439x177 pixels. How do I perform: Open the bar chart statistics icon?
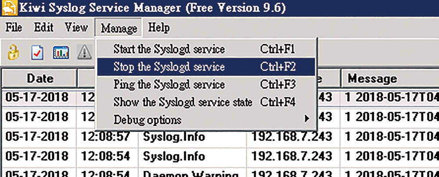pos(61,52)
